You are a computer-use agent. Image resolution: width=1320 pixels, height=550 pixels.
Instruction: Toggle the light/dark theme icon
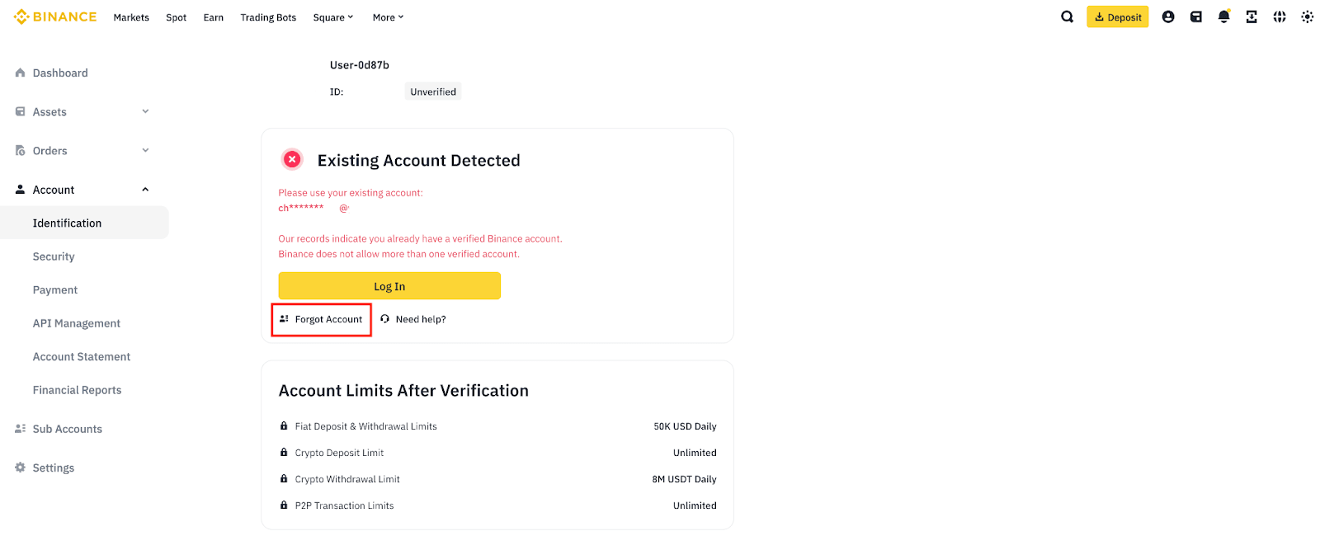pos(1307,16)
